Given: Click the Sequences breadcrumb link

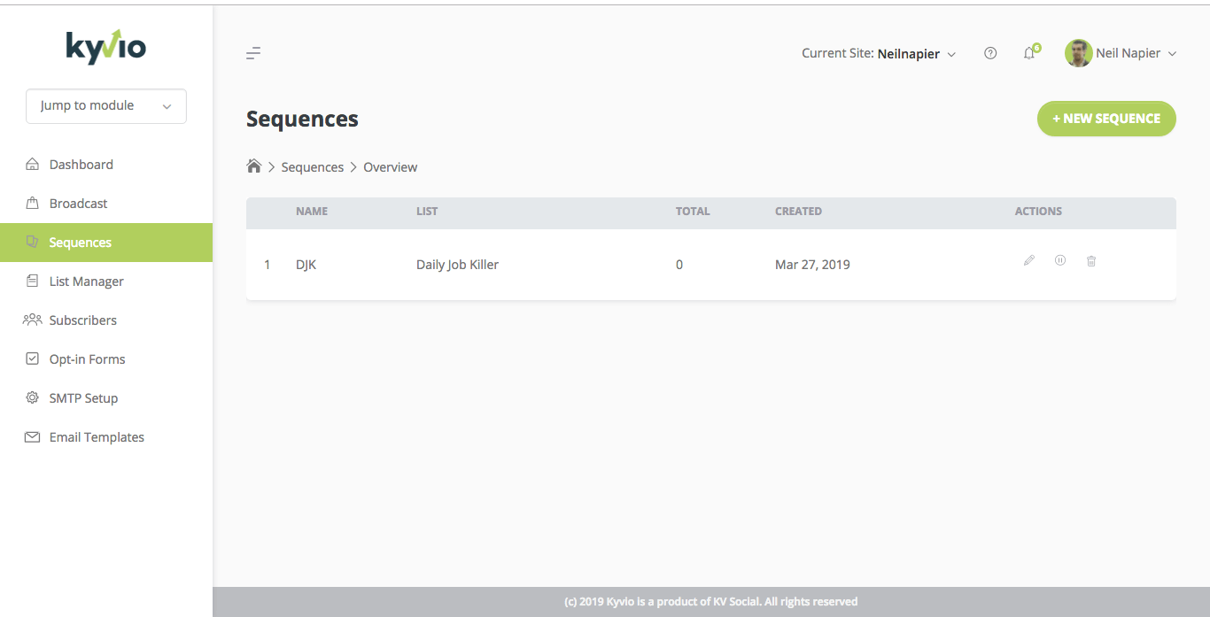Looking at the screenshot, I should [x=313, y=167].
